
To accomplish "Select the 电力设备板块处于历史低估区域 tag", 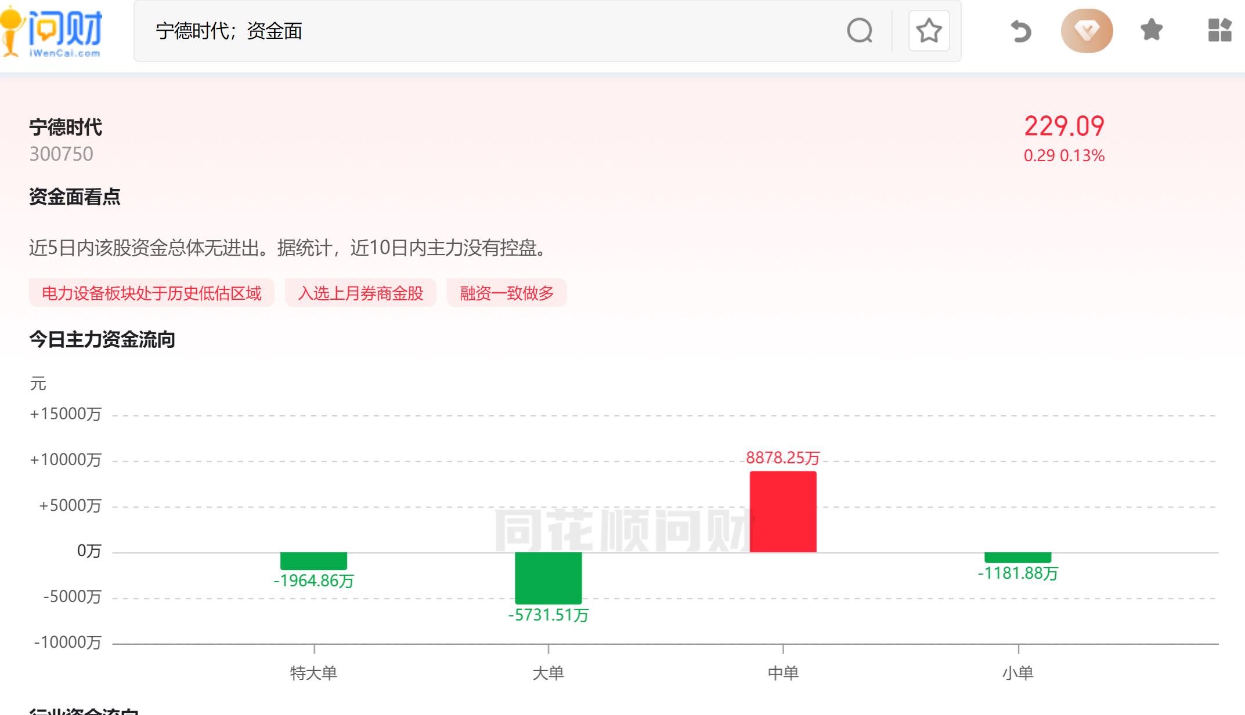I will click(x=153, y=293).
